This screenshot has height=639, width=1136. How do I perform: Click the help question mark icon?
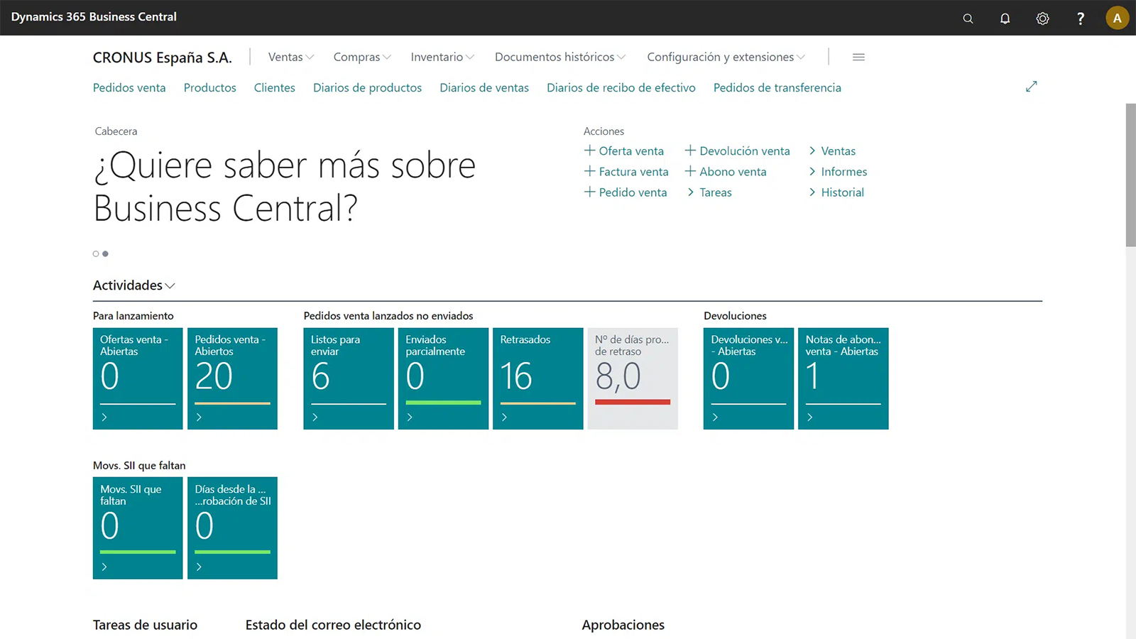[x=1080, y=18]
